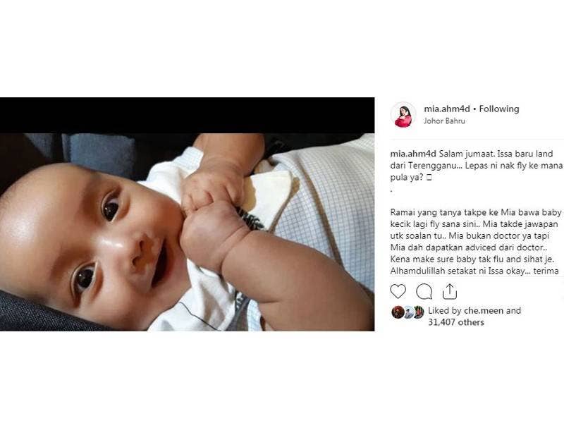This screenshot has width=564, height=423.
Task: Toggle the Following status button
Action: click(499, 109)
